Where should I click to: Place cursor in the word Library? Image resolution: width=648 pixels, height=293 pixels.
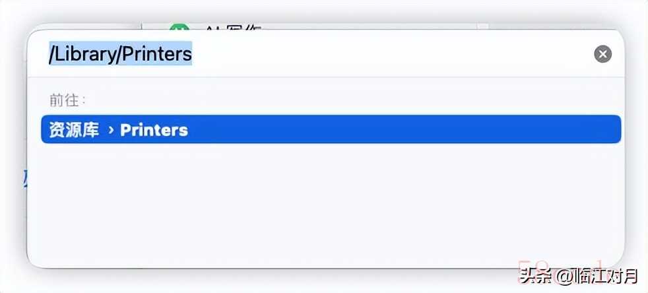pyautogui.click(x=84, y=53)
